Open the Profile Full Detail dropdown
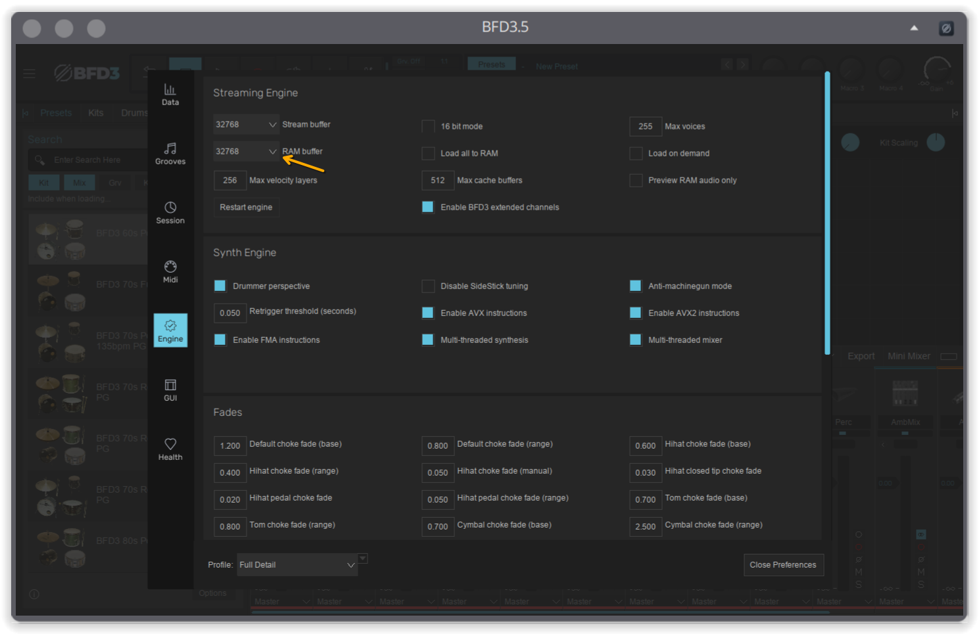The height and width of the screenshot is (634, 979). click(x=297, y=565)
